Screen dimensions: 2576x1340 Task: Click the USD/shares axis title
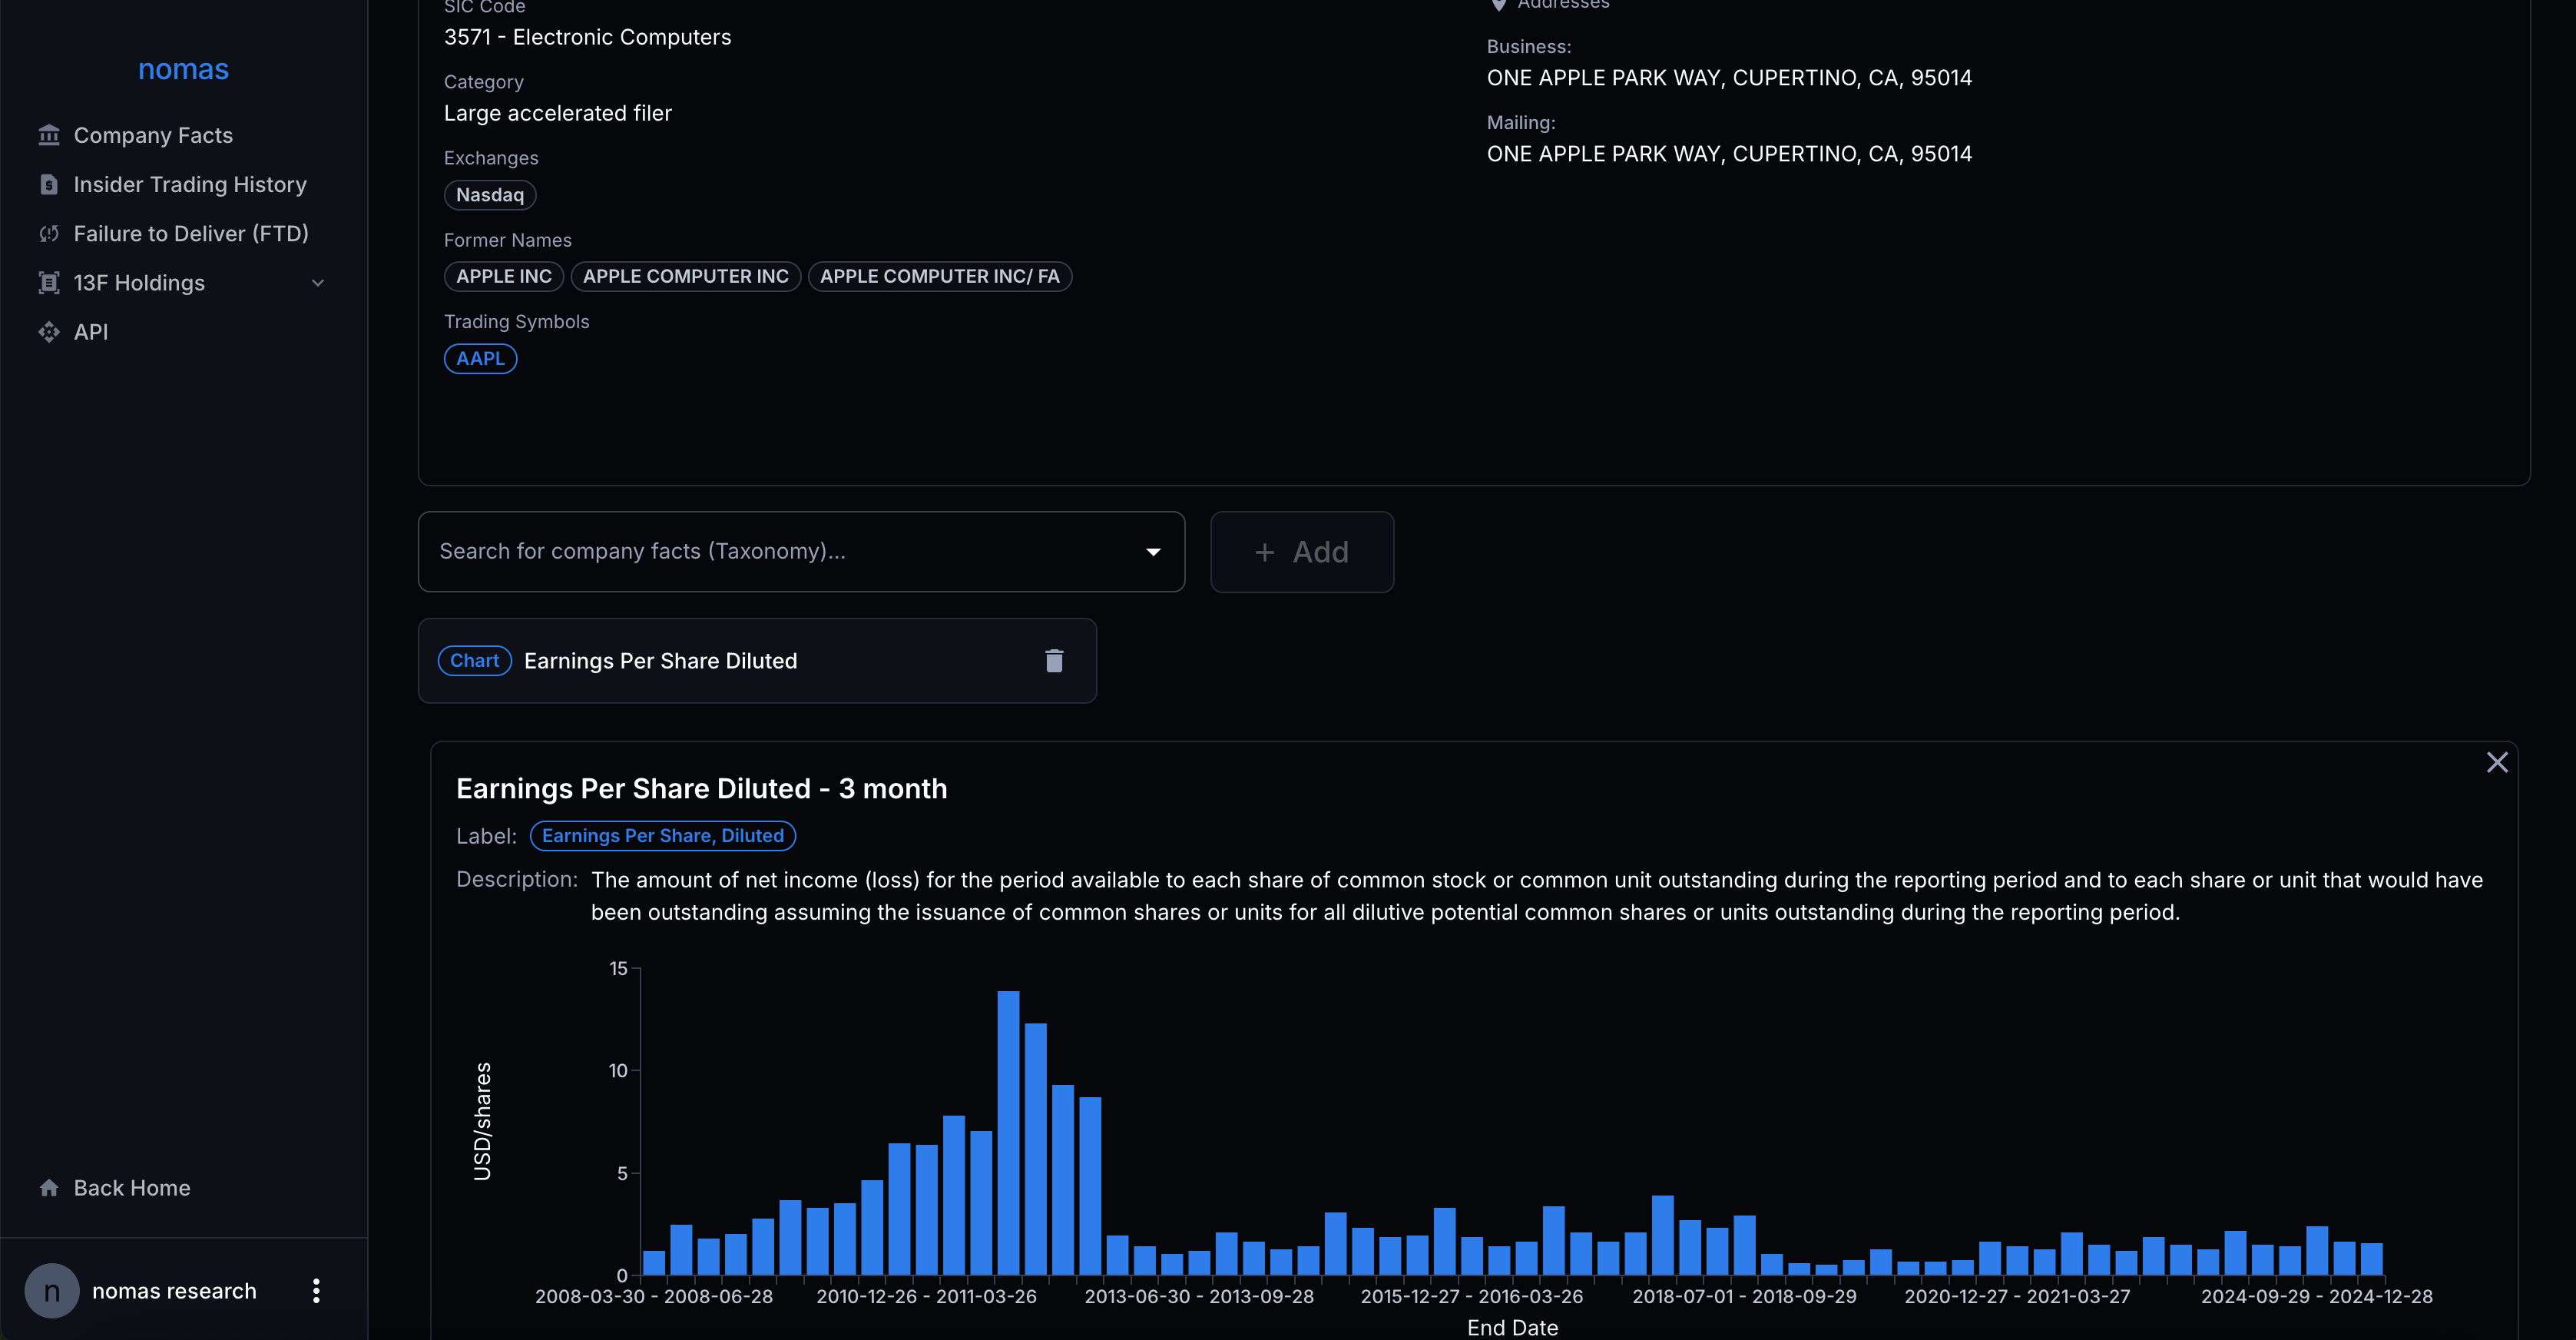click(482, 1122)
